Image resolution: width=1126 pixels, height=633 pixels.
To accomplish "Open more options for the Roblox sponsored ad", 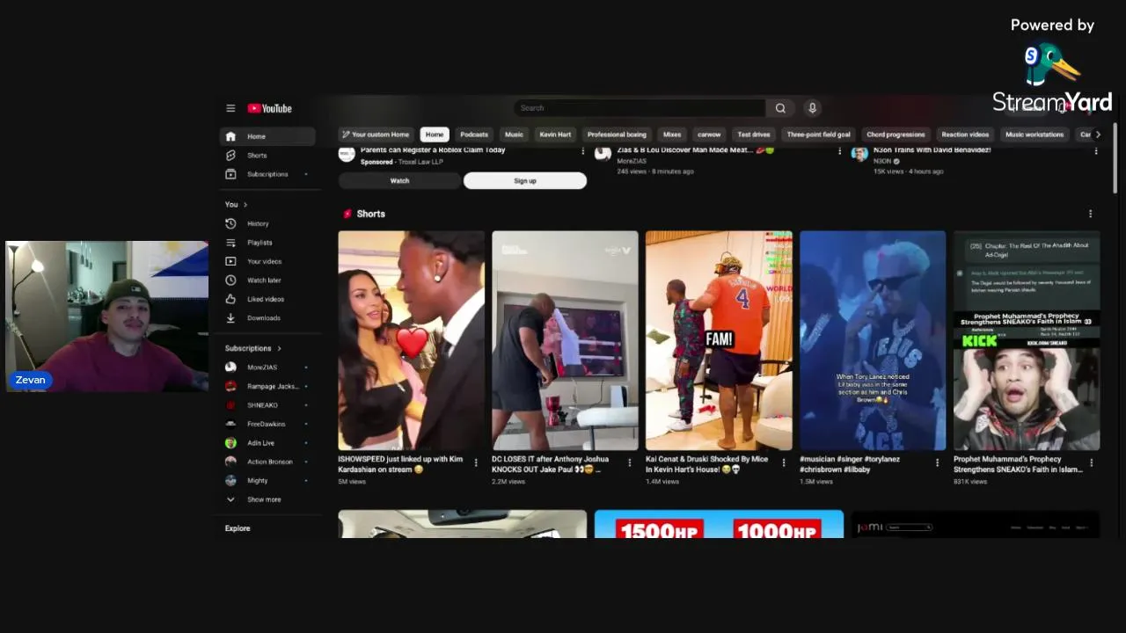I will 582,151.
